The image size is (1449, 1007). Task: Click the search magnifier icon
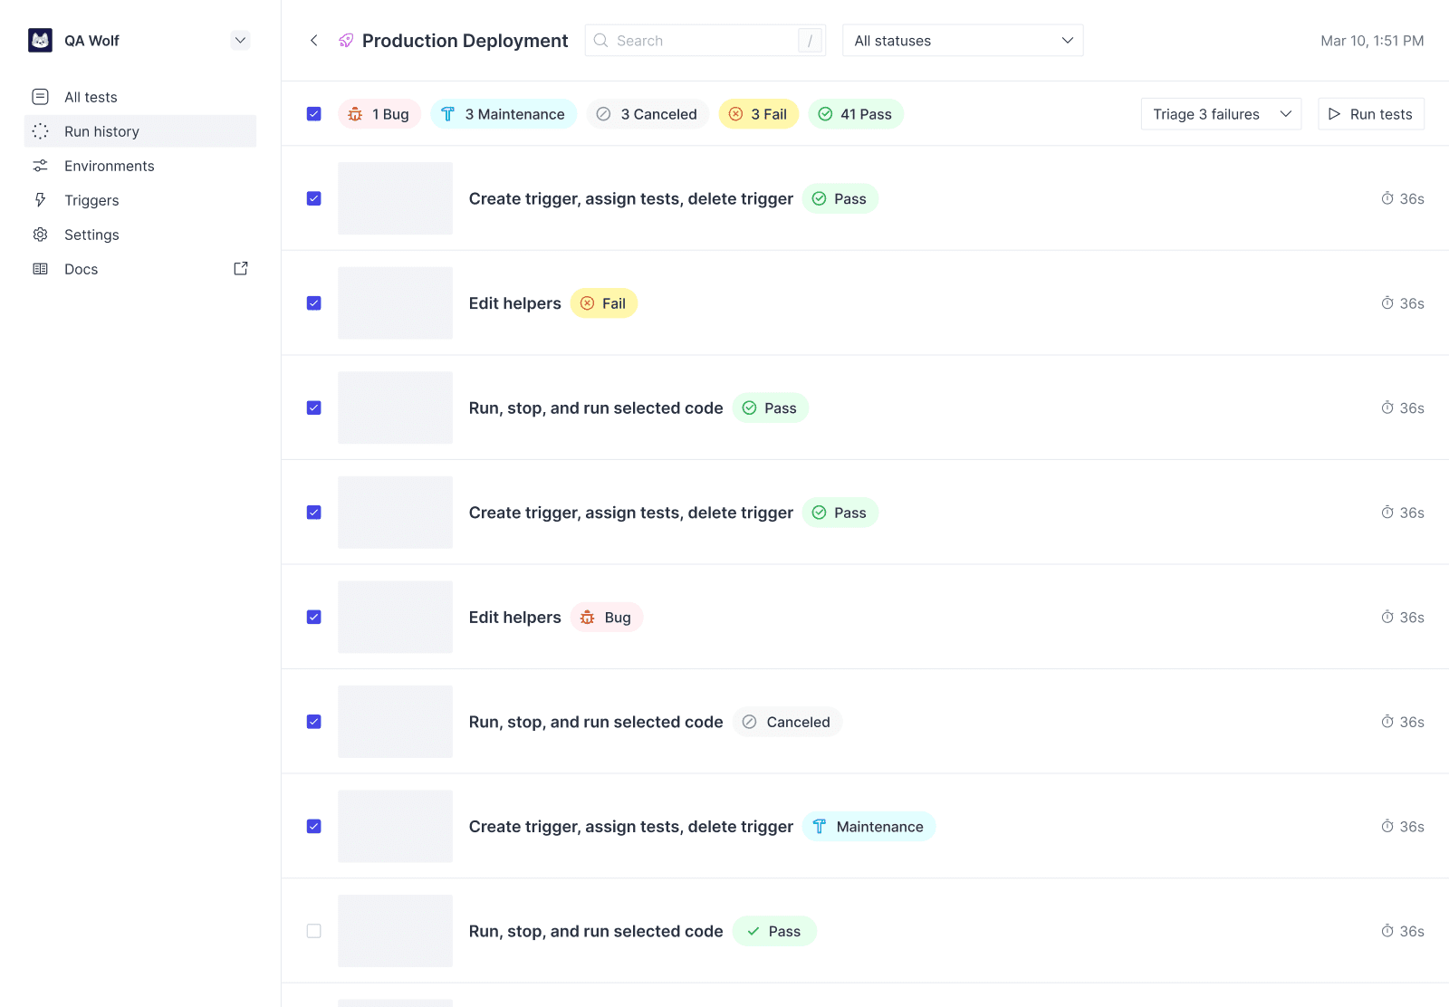tap(600, 40)
